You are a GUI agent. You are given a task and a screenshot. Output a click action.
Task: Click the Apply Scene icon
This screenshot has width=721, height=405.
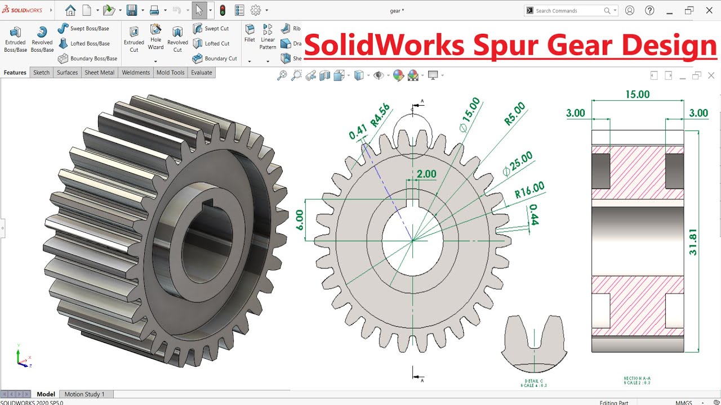click(413, 75)
